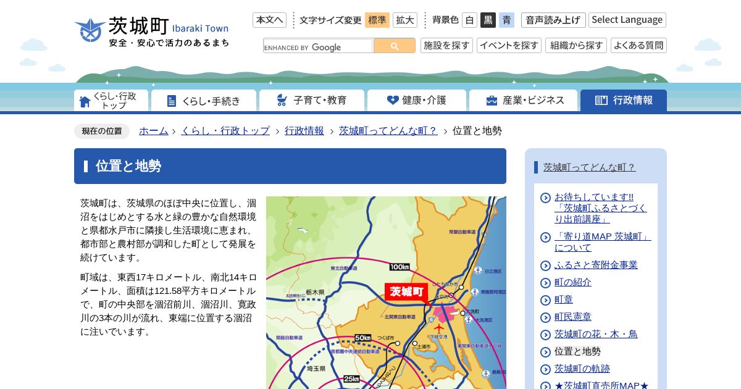Click 位置と地勢 text in breadcrumb
This screenshot has width=741, height=389.
pyautogui.click(x=477, y=131)
